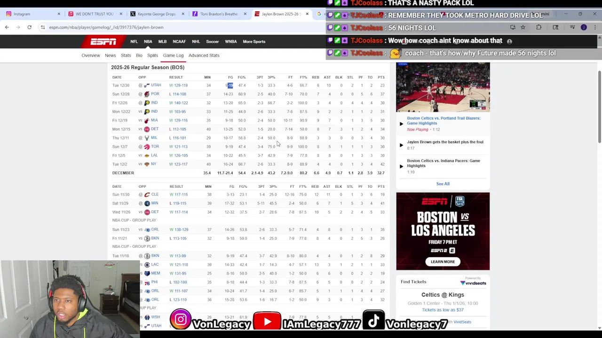Go back with the browser back arrow
This screenshot has height=338, width=602.
tap(7, 27)
